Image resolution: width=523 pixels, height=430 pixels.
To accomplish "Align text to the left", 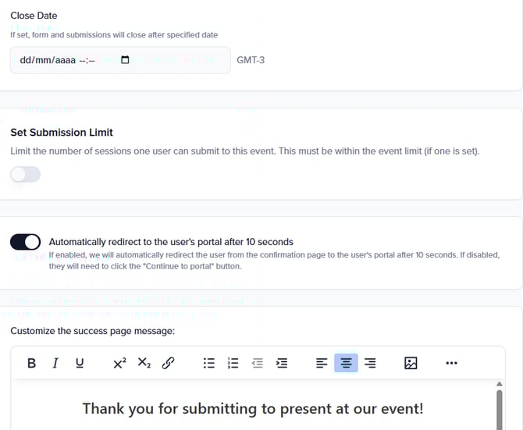I will [x=322, y=363].
